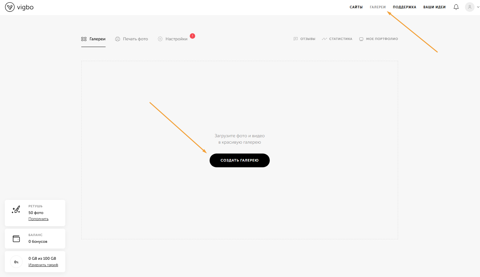Go to Ваши идеи section

[x=434, y=7]
